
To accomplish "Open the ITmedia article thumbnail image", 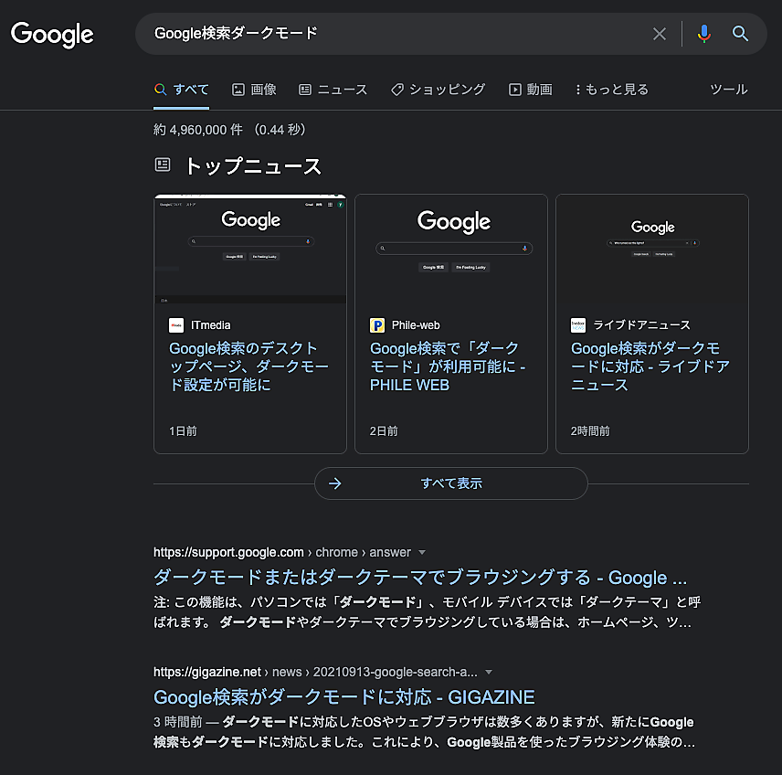I will click(x=250, y=249).
